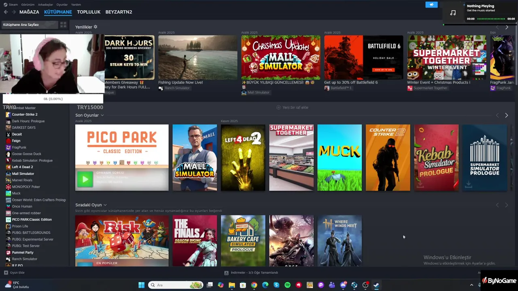This screenshot has width=518, height=291.
Task: Select FragPunk icon in library list
Action: 8,148
